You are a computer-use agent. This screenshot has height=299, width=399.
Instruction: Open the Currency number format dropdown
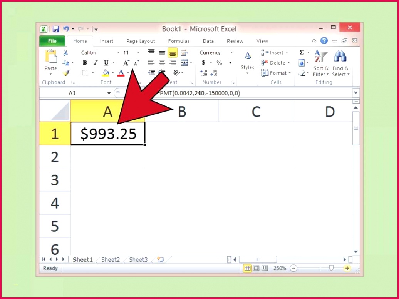click(231, 52)
